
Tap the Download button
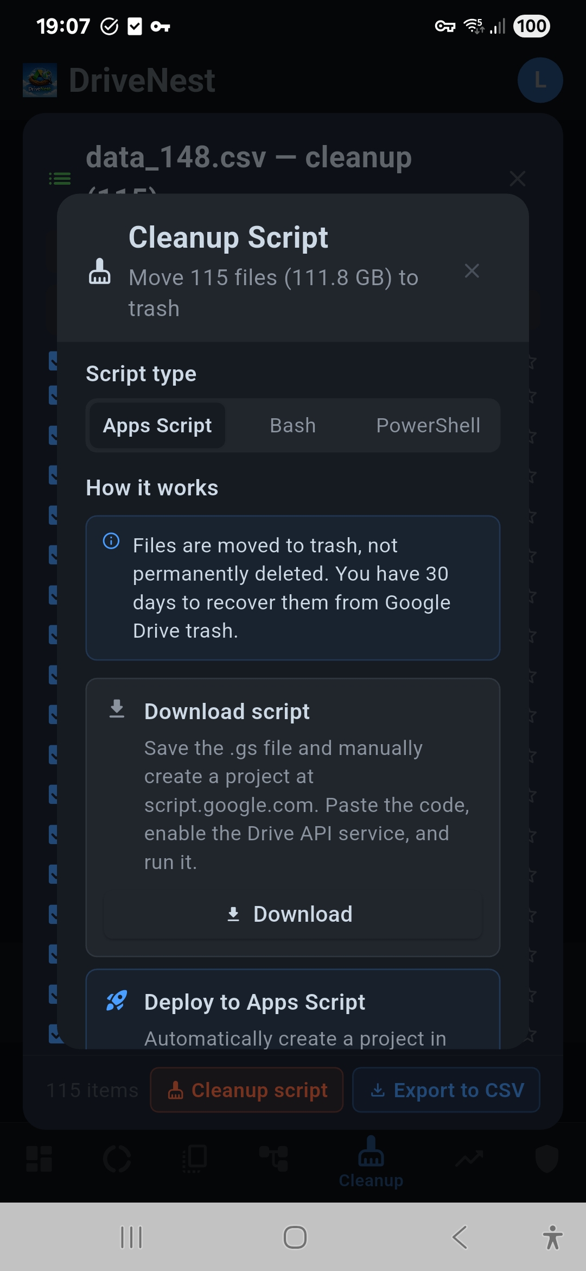[x=293, y=914]
